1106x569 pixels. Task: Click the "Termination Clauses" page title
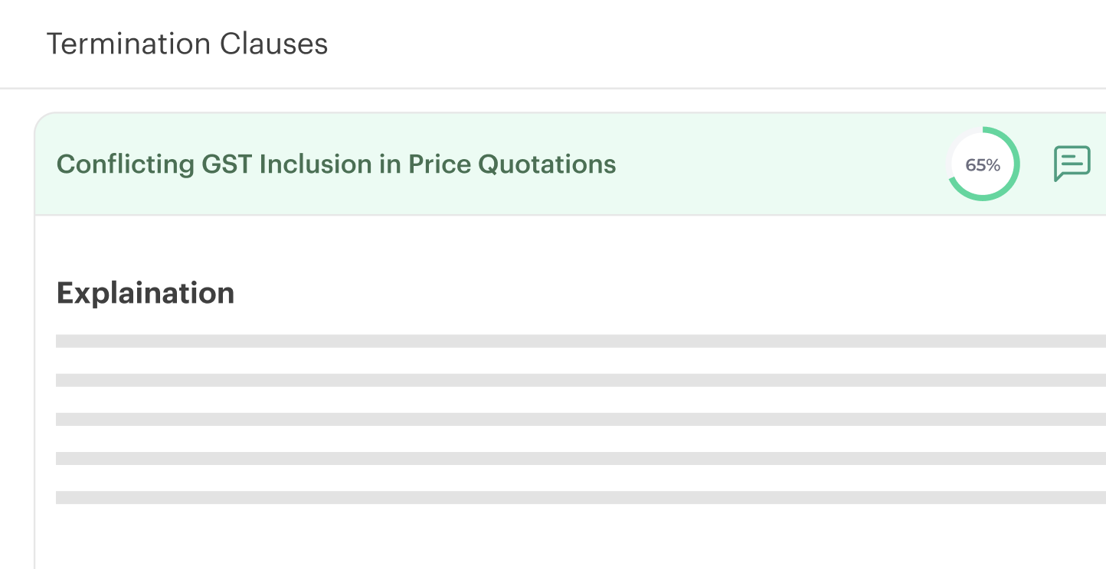[x=187, y=44]
